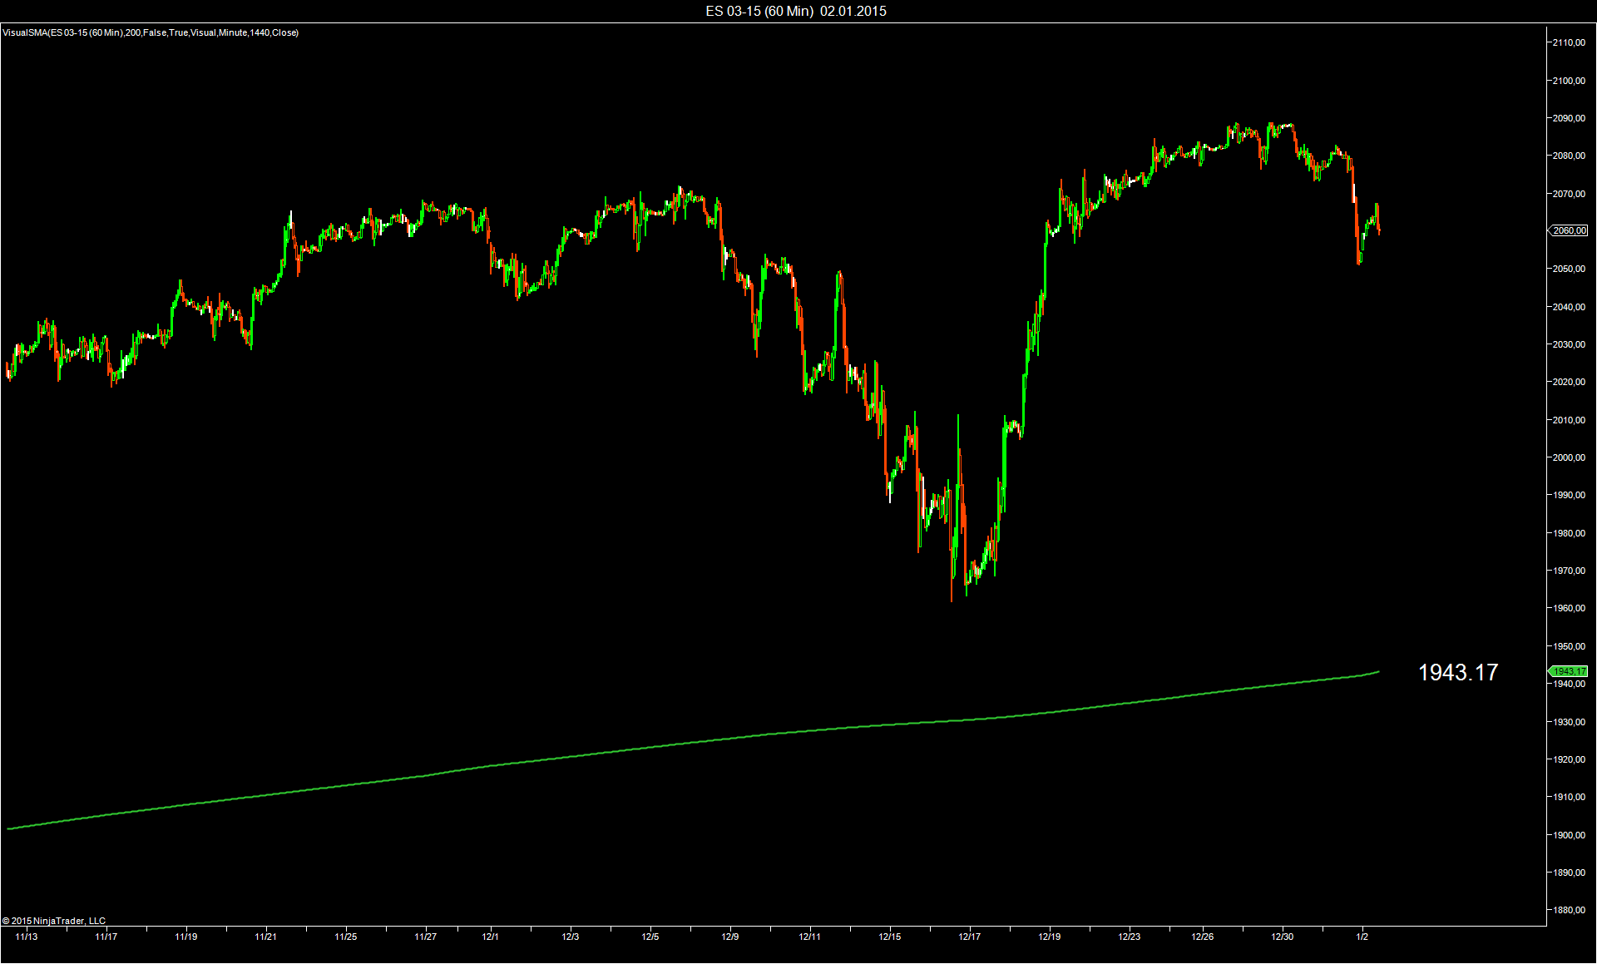Screen dimensions: 1597x964
Task: Click the 2080,00 price axis label
Action: point(1569,156)
